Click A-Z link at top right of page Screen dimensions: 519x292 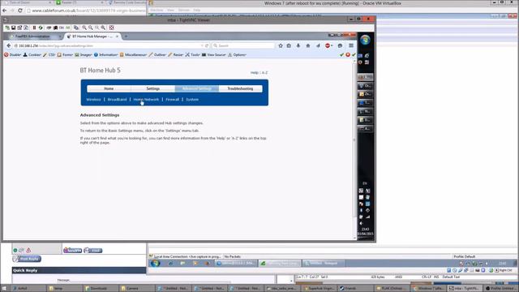[x=265, y=72]
